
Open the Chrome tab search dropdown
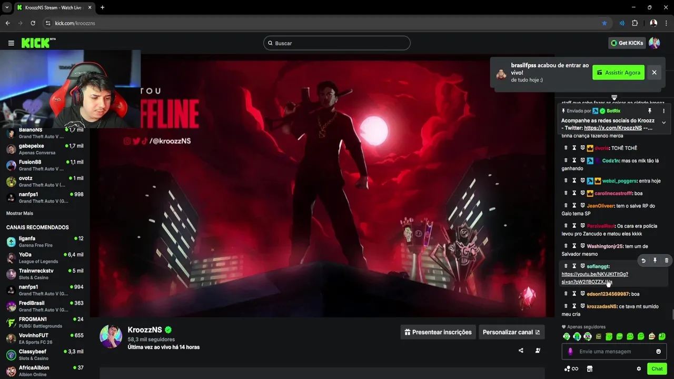[x=7, y=7]
